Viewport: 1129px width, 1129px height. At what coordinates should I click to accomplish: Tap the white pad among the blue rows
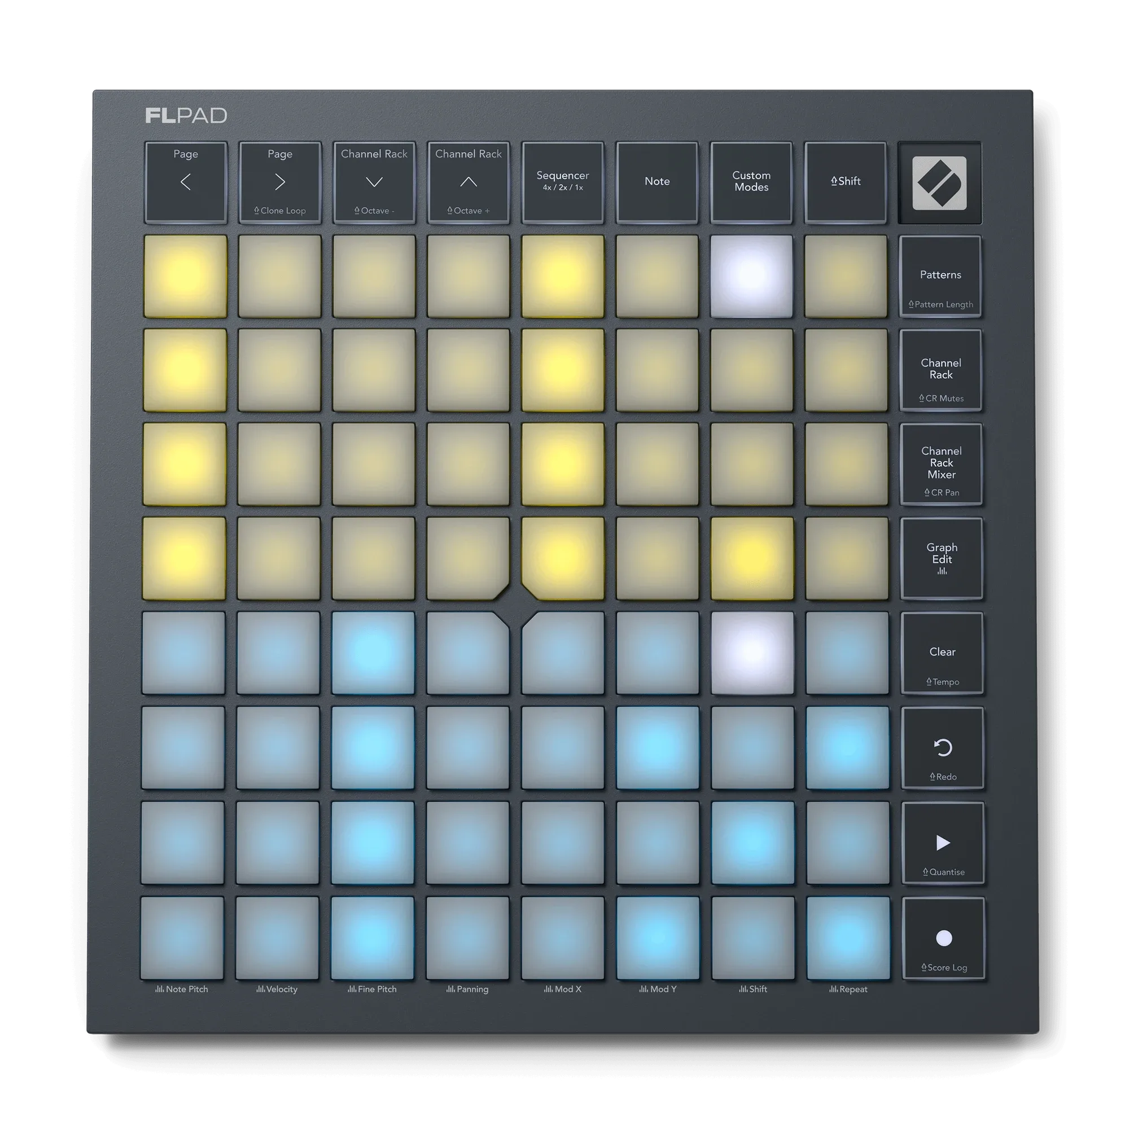(752, 653)
